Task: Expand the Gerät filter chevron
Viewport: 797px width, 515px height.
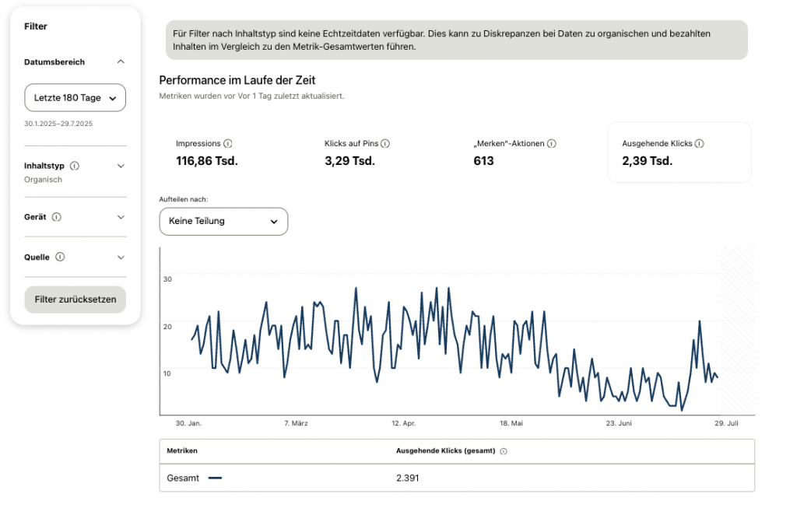Action: point(121,217)
